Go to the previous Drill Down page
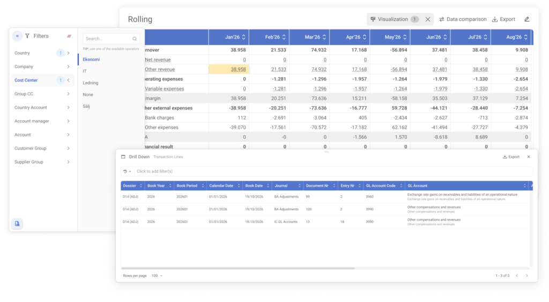The image size is (549, 302). (x=517, y=276)
